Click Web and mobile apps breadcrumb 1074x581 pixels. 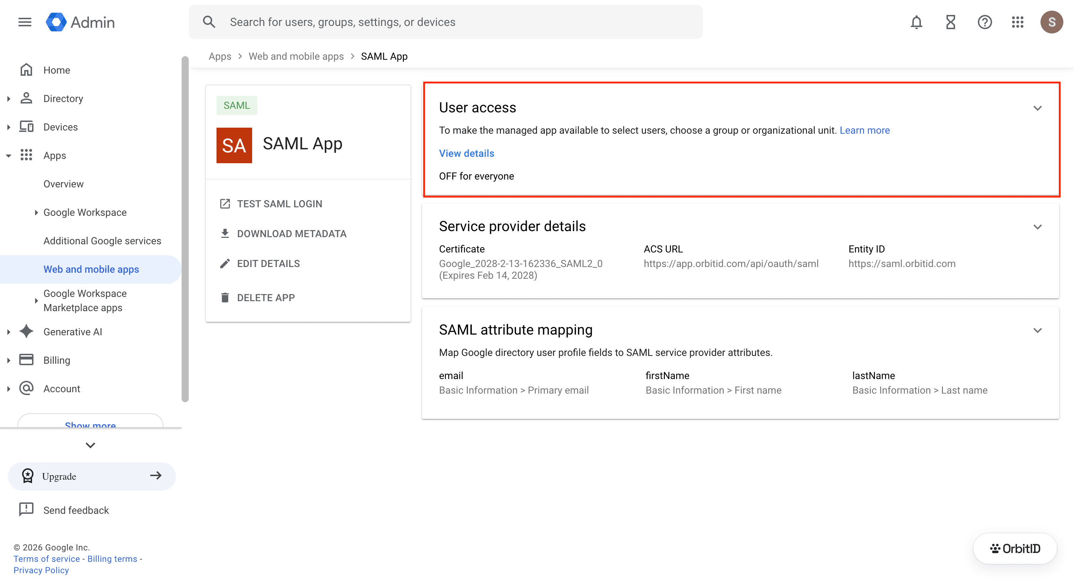[296, 56]
